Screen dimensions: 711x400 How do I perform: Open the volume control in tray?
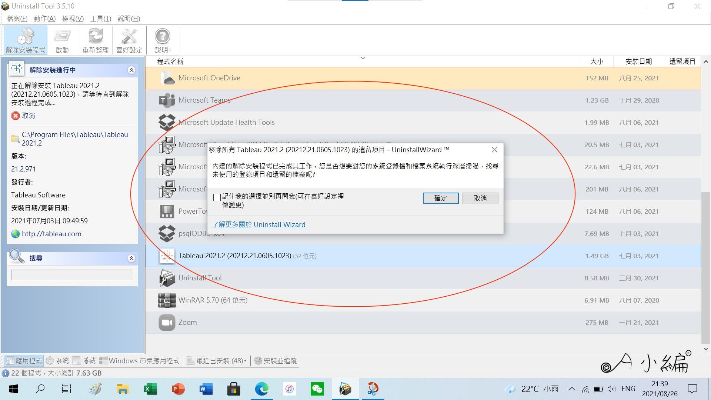pos(611,389)
